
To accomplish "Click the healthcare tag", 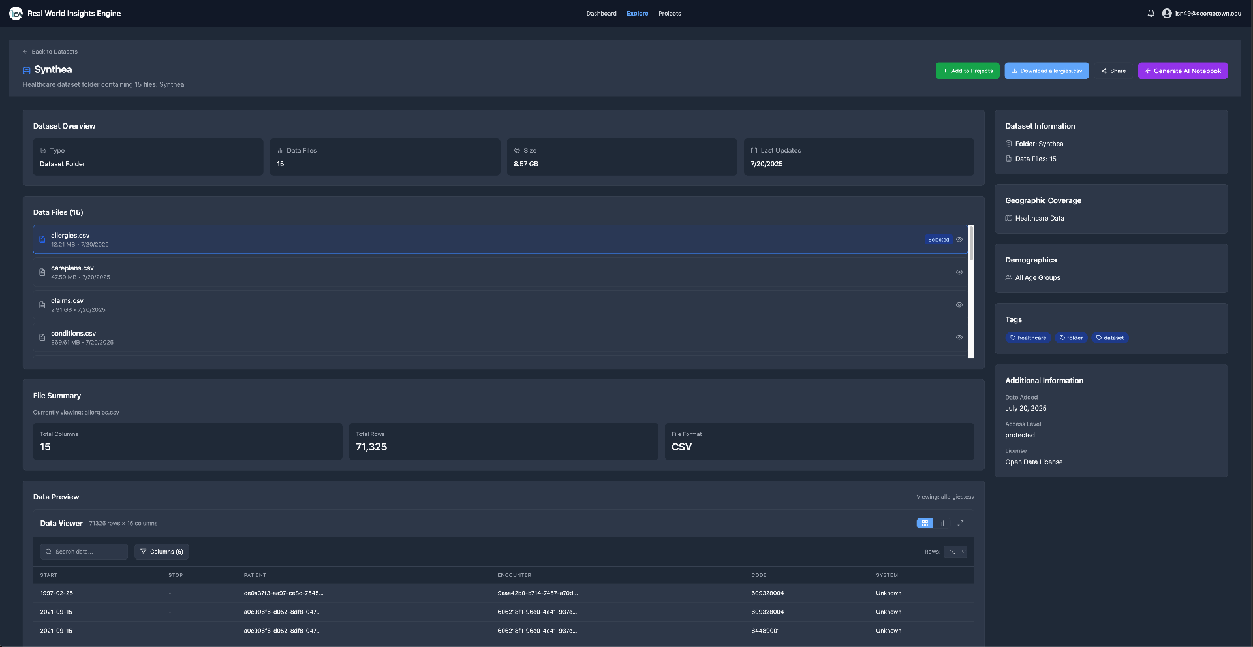I will [x=1028, y=338].
